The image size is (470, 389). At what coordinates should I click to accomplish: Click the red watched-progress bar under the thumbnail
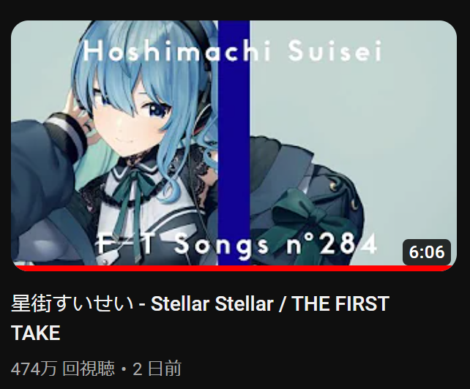(234, 268)
